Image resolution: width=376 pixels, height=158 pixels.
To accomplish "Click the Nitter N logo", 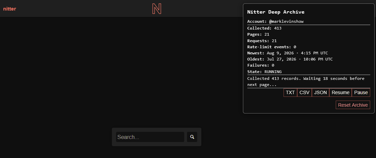I will point(157,9).
